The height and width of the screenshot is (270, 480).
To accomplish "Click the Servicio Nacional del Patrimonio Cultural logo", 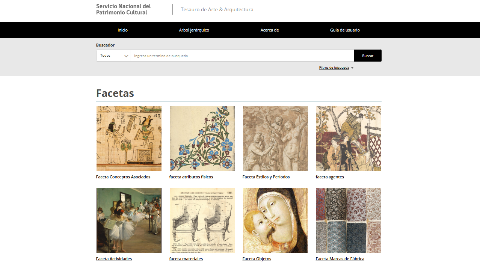I will click(124, 9).
